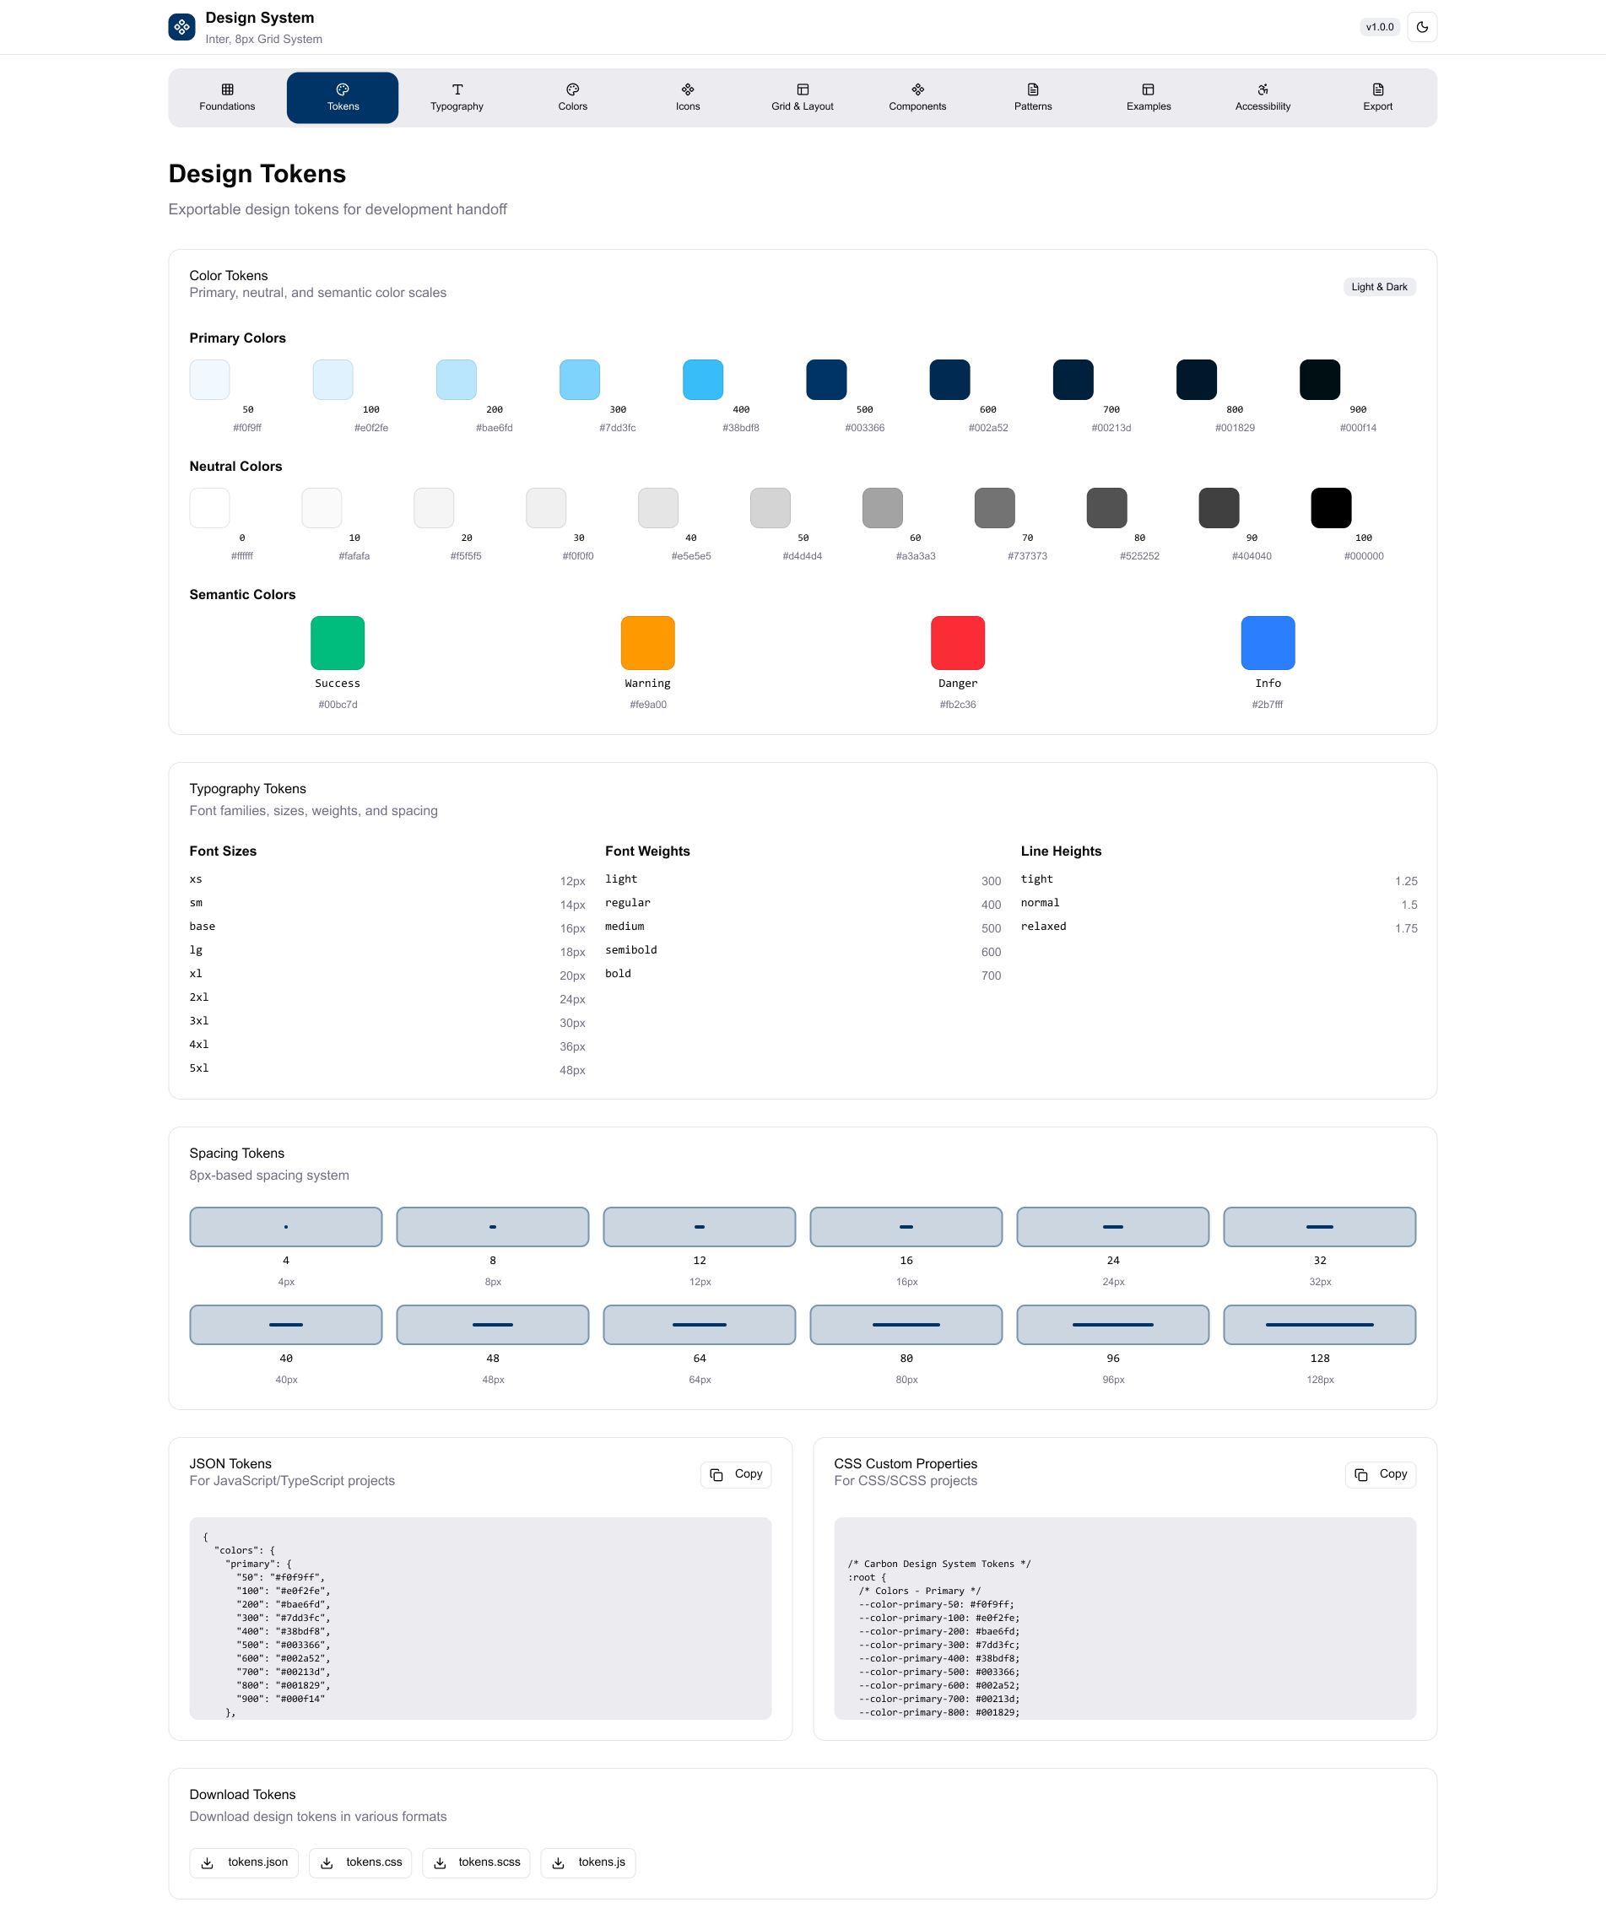Viewport: 1606px width, 1913px height.
Task: Select the primary 500 swatch #003366
Action: [x=826, y=380]
